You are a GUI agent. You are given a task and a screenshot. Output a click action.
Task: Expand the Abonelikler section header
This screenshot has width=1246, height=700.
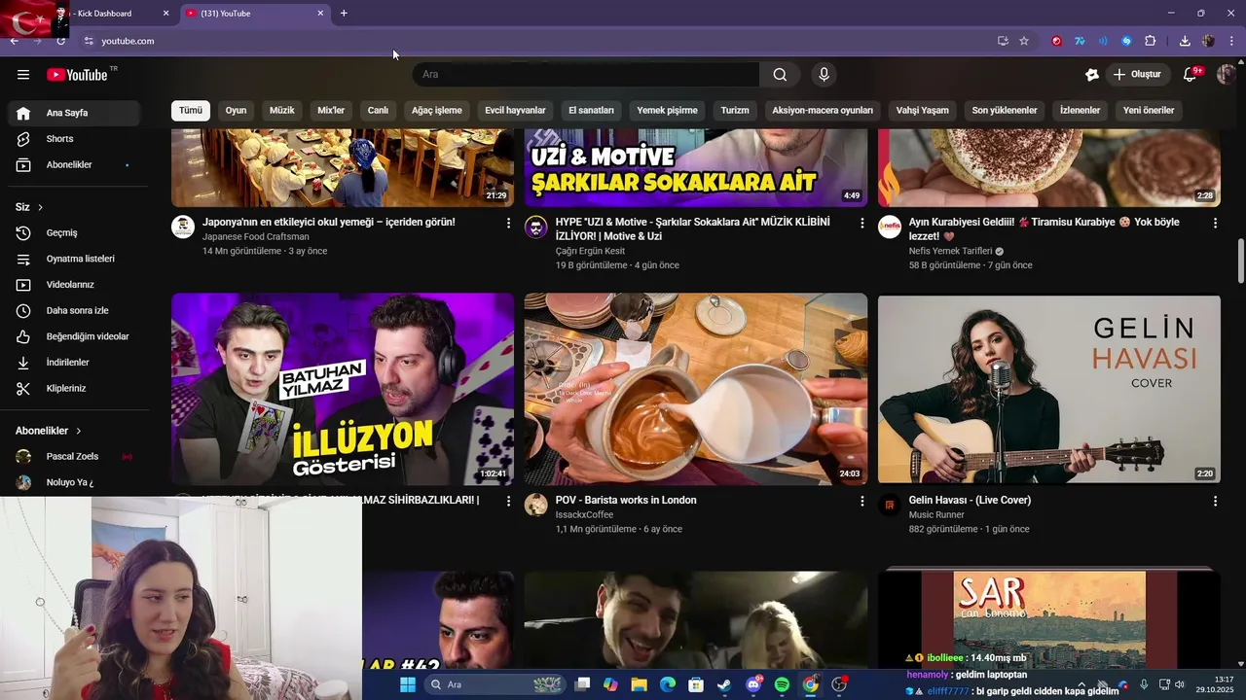pos(49,431)
